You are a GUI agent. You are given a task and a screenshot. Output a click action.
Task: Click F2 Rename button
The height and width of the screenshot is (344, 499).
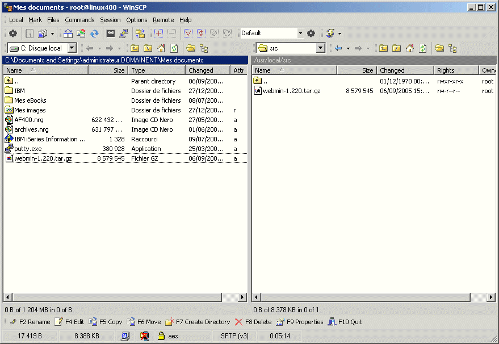tap(30, 322)
